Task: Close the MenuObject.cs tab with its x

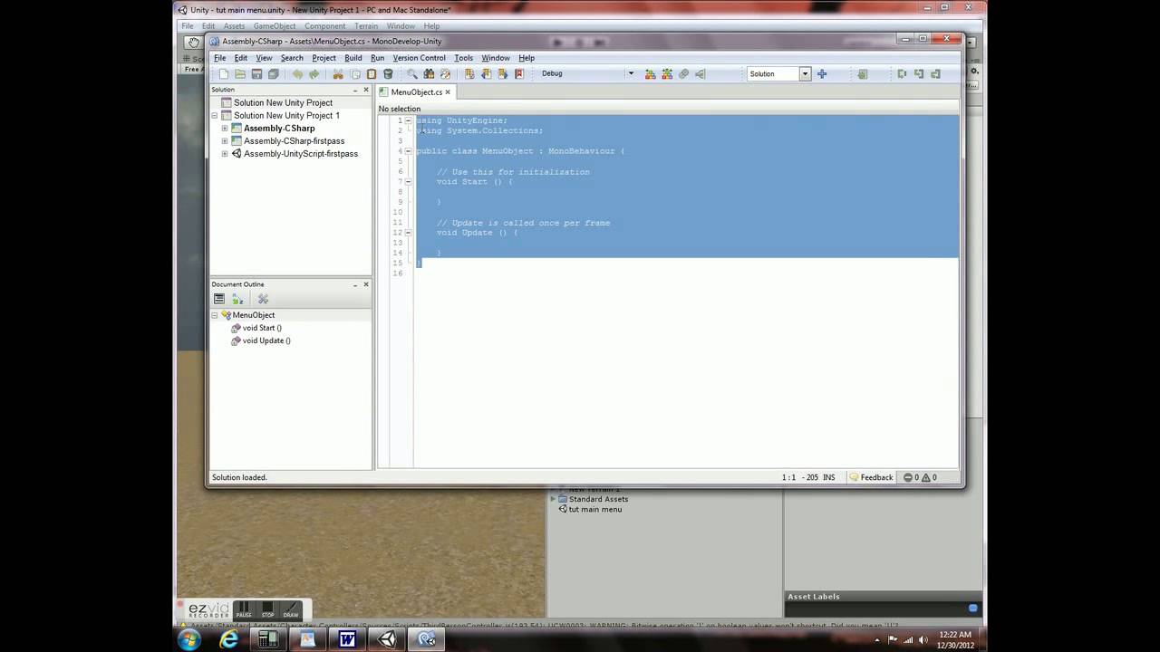Action: 448,92
